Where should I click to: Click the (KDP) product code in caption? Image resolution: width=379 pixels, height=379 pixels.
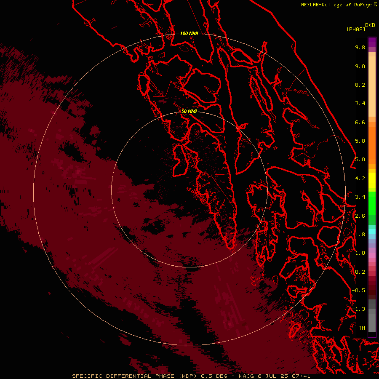point(187,376)
